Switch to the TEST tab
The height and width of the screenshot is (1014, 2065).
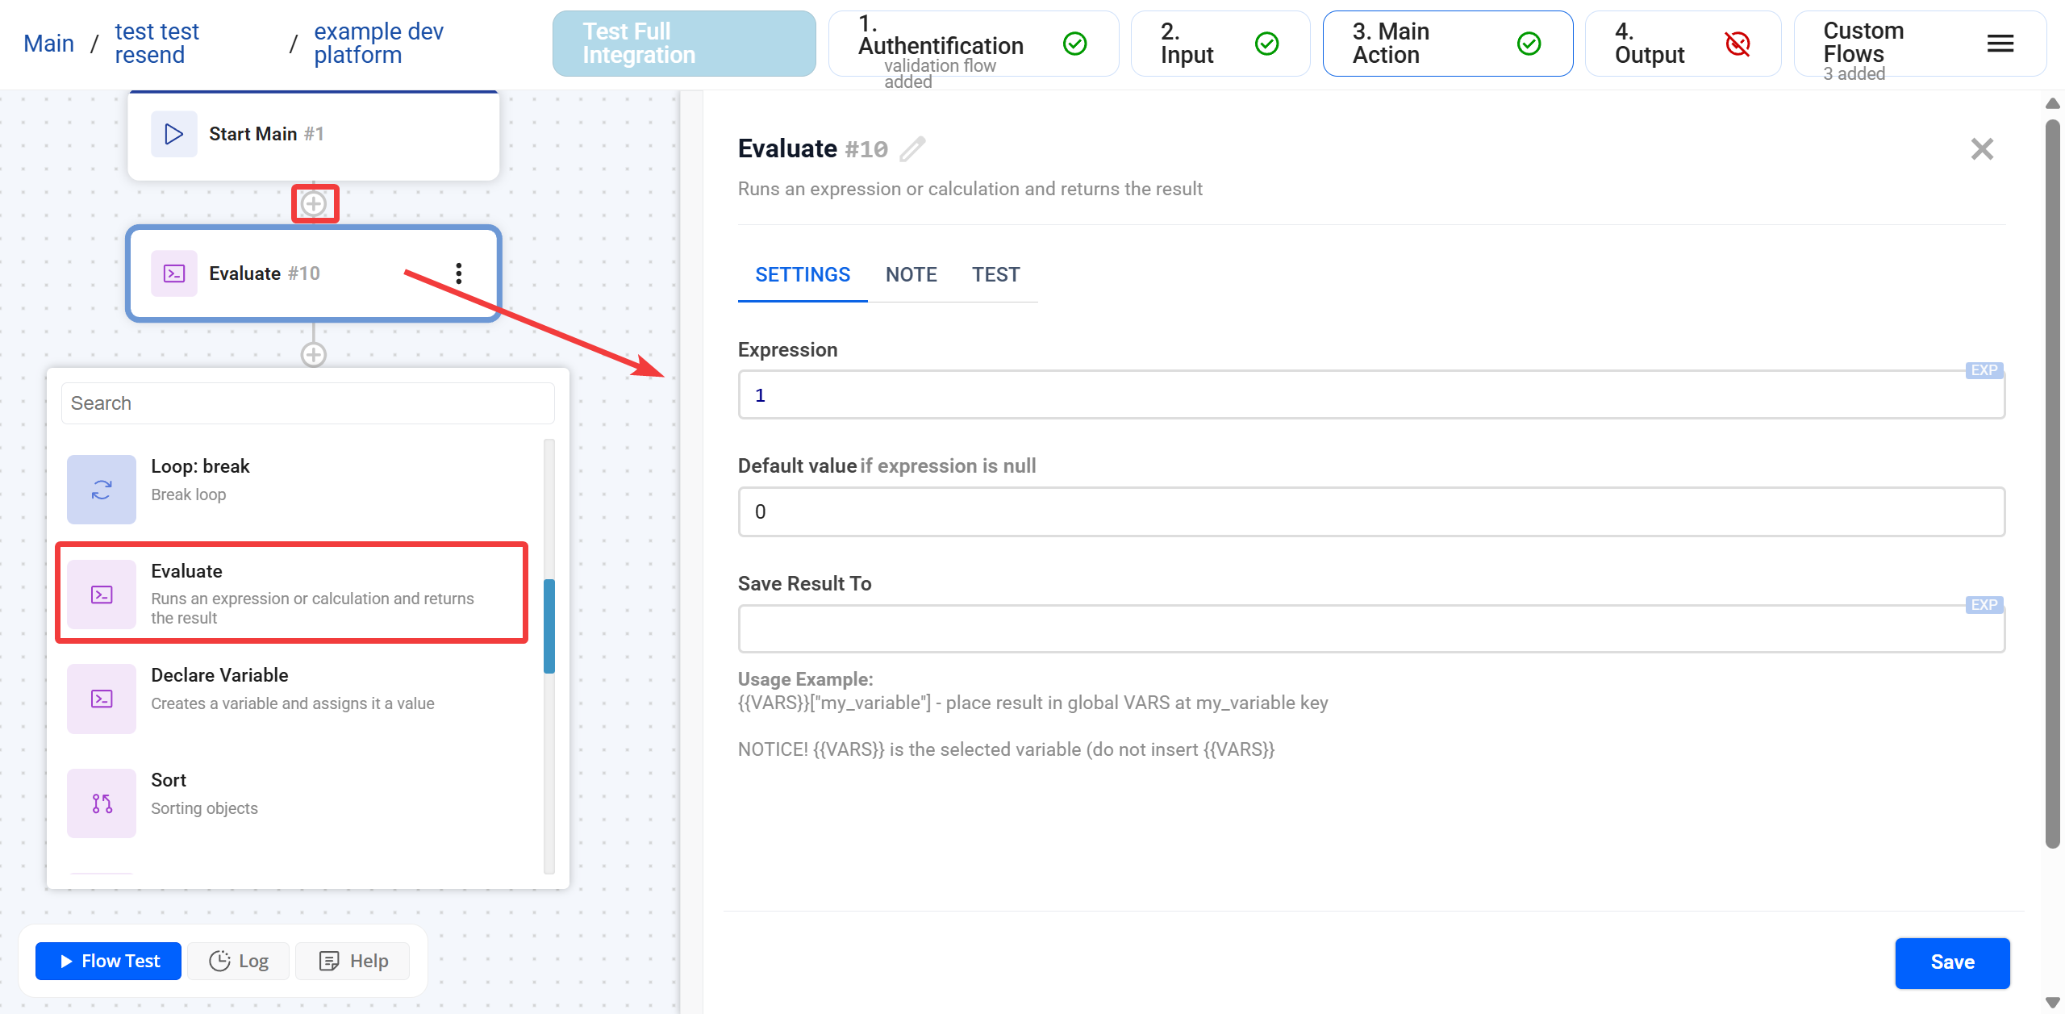[995, 275]
